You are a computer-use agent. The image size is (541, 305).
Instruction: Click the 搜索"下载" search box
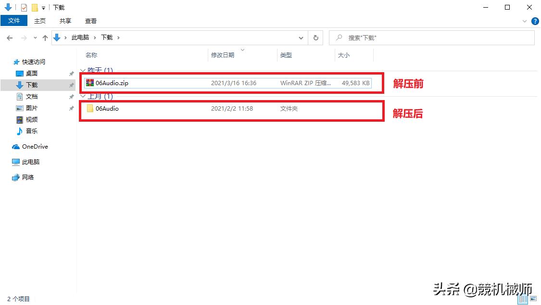pyautogui.click(x=432, y=38)
